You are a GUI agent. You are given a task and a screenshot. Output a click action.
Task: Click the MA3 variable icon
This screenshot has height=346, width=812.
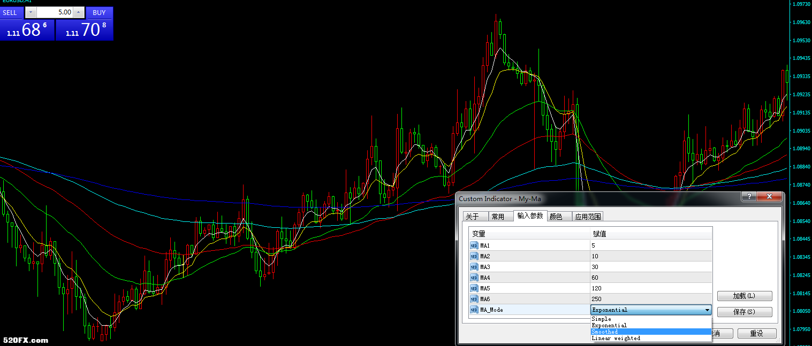coord(474,267)
